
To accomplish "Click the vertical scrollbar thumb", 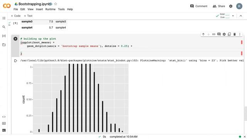I will [245, 114].
